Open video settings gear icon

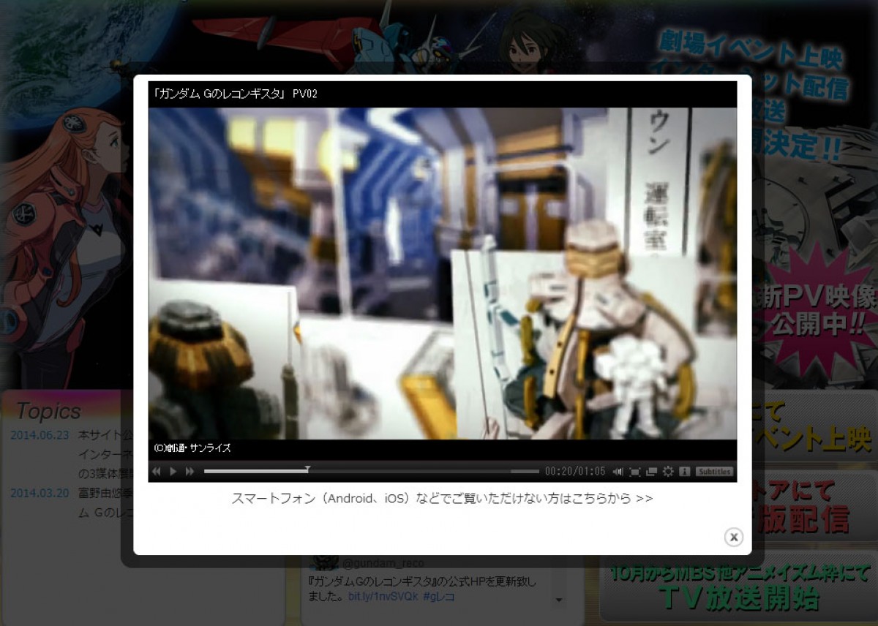(668, 472)
